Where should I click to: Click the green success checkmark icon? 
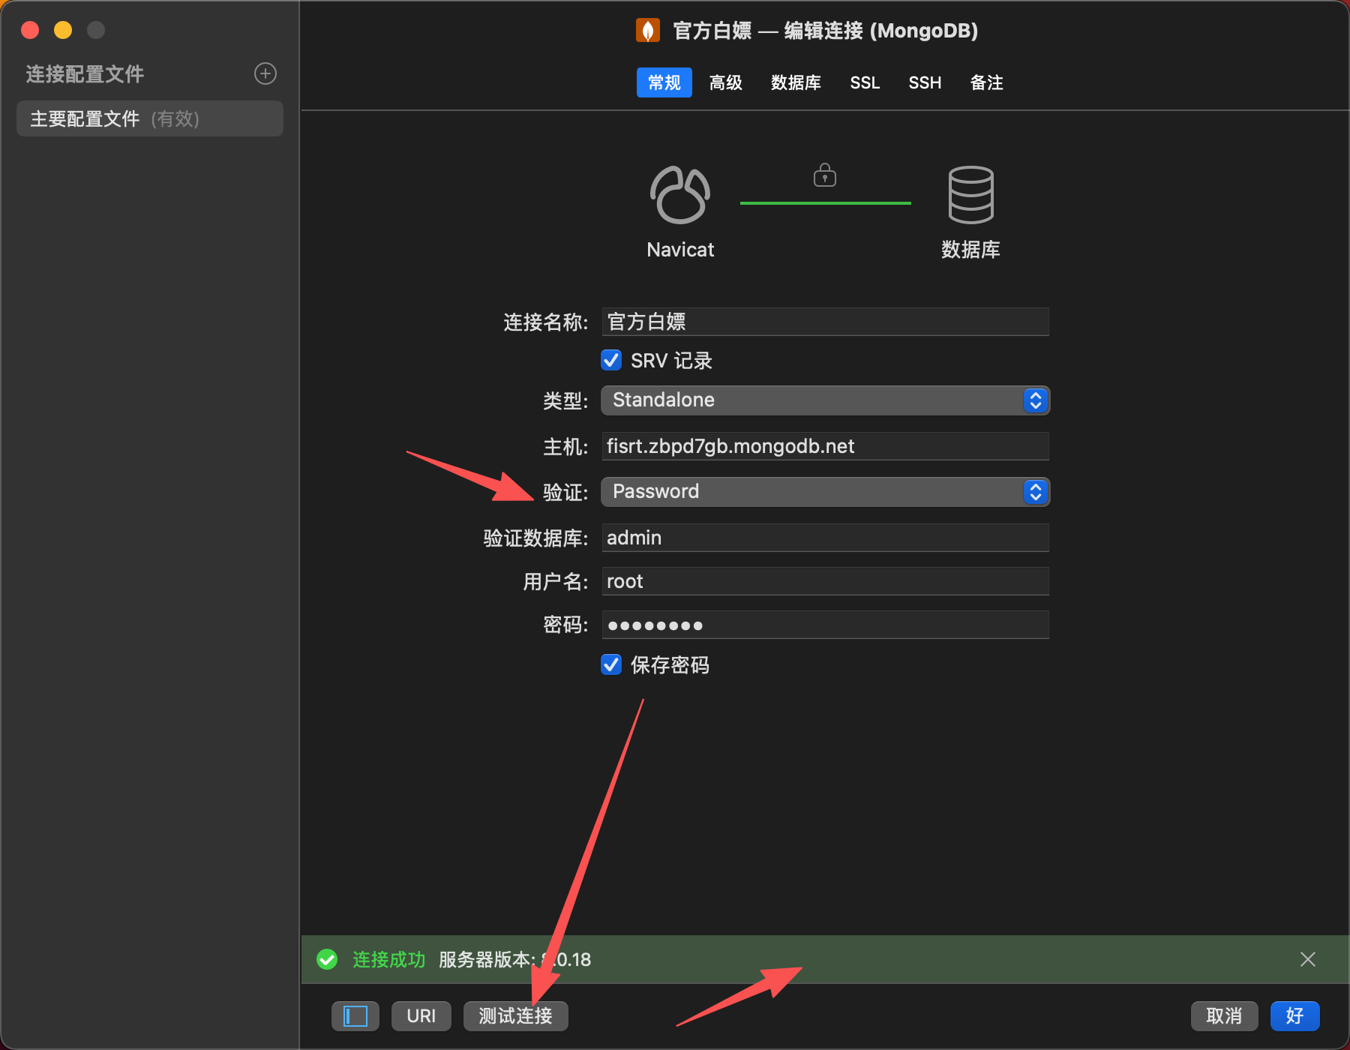tap(327, 959)
